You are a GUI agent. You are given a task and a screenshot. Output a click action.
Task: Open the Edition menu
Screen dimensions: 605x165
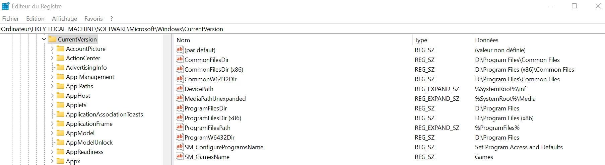point(35,19)
